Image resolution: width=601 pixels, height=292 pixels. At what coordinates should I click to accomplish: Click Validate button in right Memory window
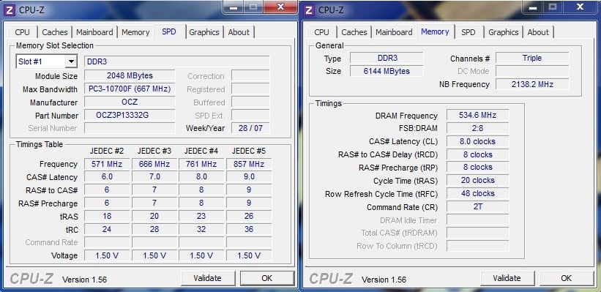click(x=507, y=278)
